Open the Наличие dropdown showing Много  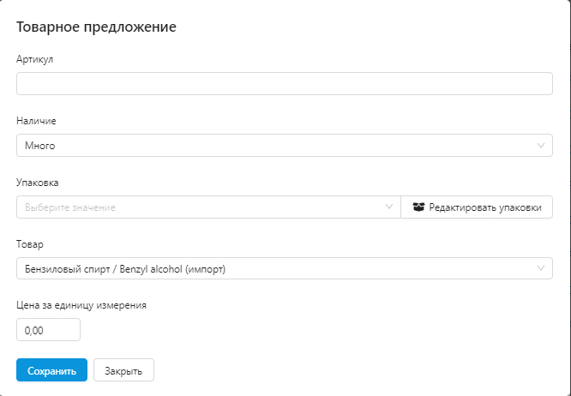point(274,146)
